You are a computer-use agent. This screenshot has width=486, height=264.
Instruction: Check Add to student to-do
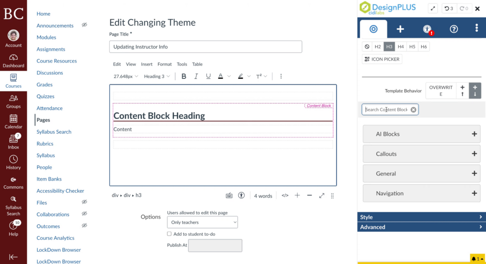click(169, 234)
